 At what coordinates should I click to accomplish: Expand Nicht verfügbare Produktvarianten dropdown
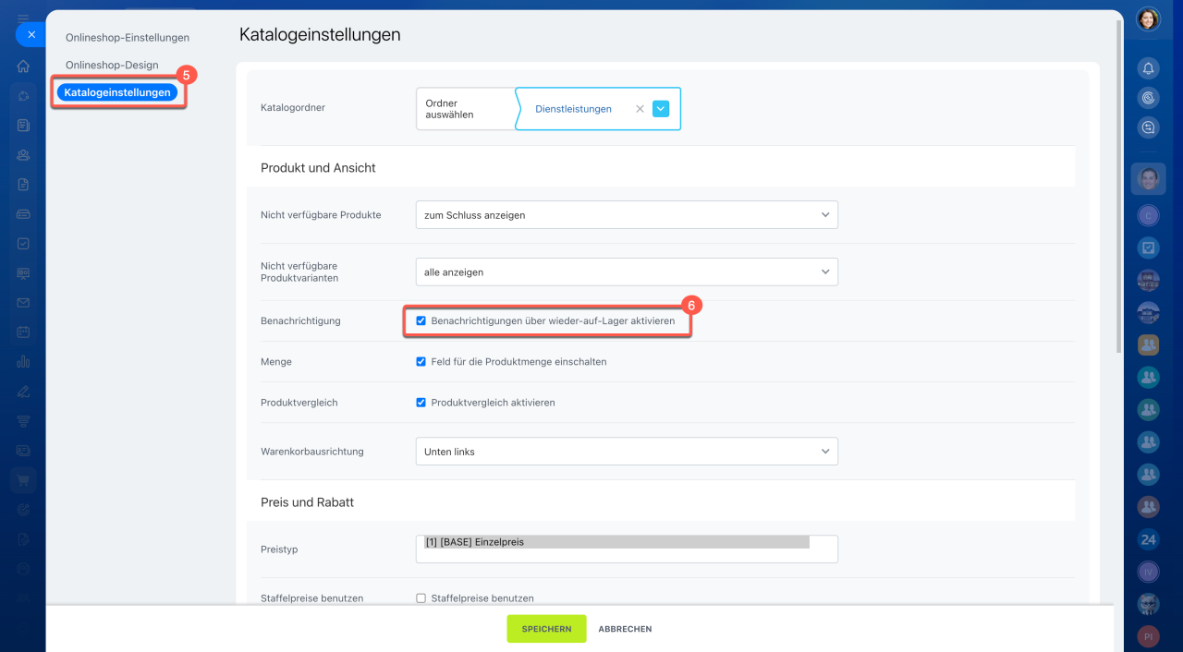point(627,272)
